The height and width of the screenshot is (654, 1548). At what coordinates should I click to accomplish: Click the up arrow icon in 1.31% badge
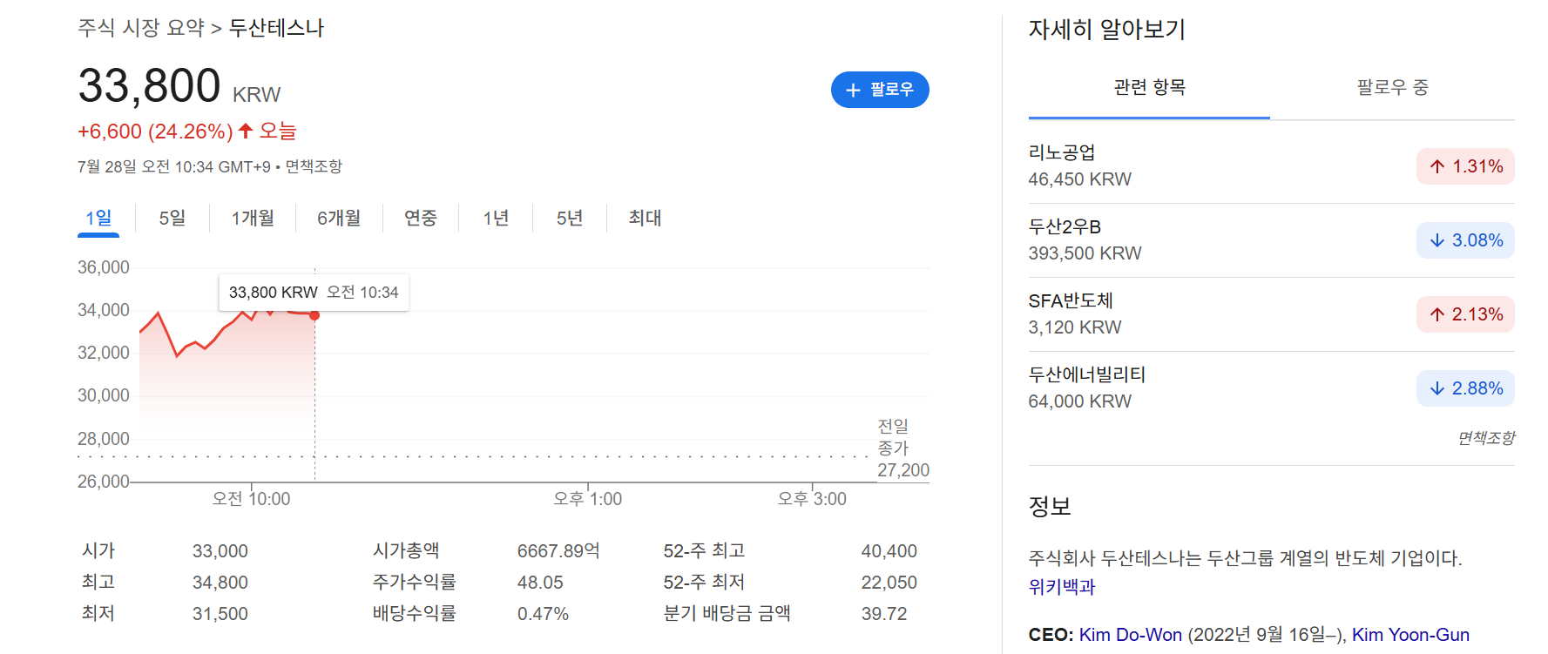tap(1437, 166)
